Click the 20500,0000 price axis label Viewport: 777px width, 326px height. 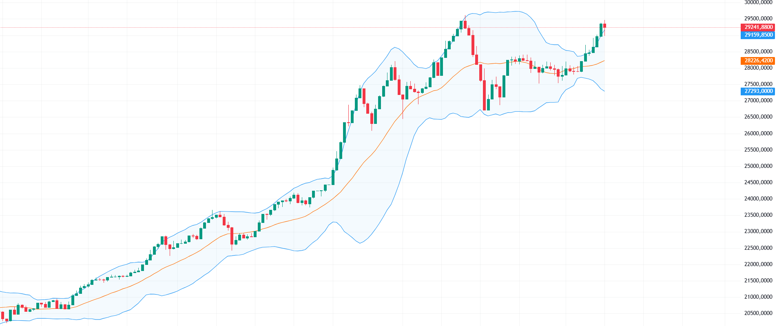tap(758, 313)
